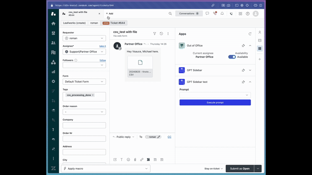Remove the csv_processing_done tag
The image size is (312, 175).
pos(93,95)
